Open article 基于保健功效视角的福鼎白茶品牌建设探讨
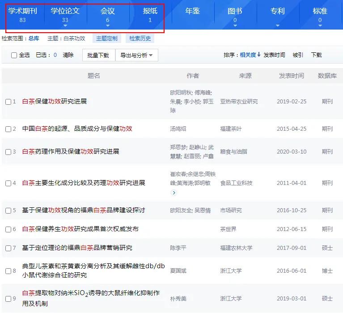The image size is (343, 313). pos(84,210)
